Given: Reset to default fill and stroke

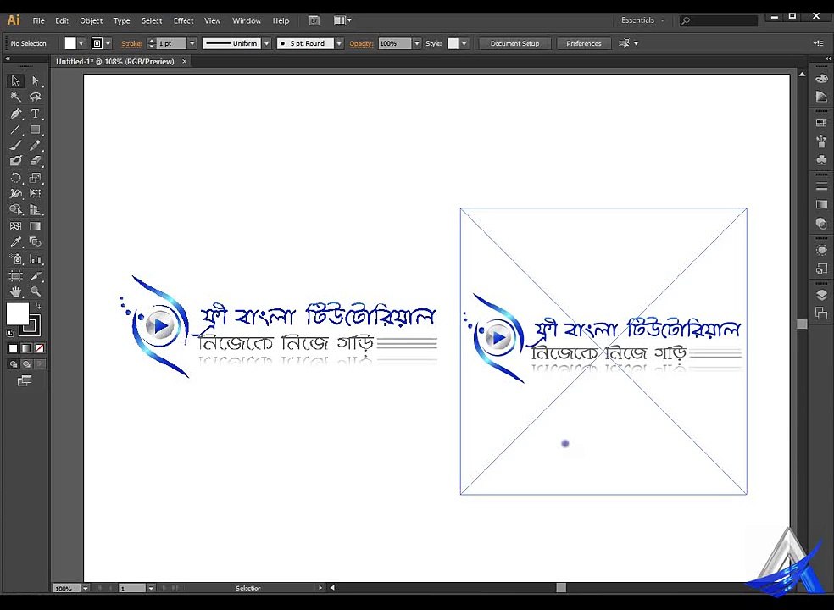Looking at the screenshot, I should tap(10, 334).
